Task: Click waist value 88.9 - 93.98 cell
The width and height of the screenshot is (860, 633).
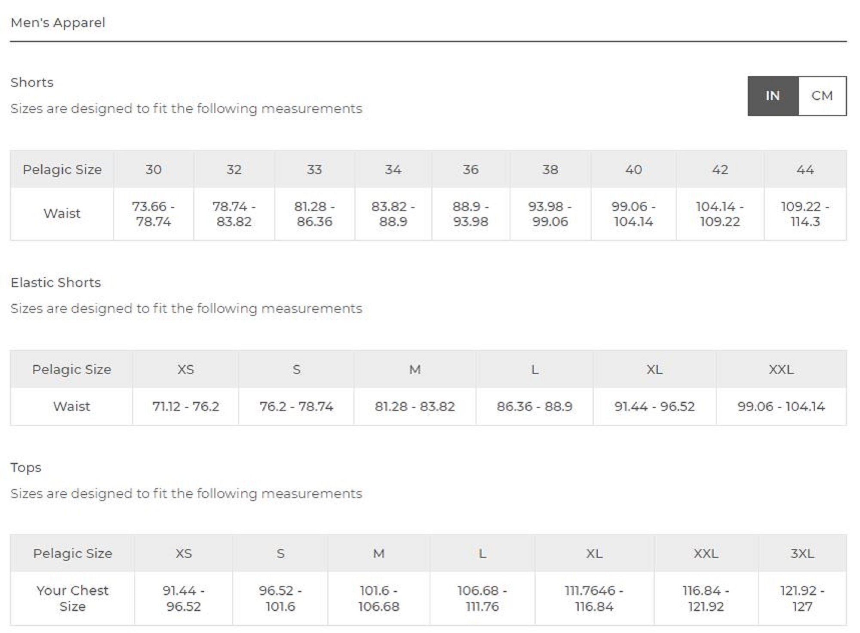Action: click(470, 214)
